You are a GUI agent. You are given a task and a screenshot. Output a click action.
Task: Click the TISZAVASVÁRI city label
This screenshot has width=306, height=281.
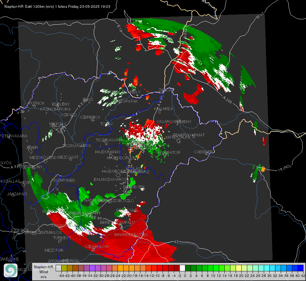[109, 140]
